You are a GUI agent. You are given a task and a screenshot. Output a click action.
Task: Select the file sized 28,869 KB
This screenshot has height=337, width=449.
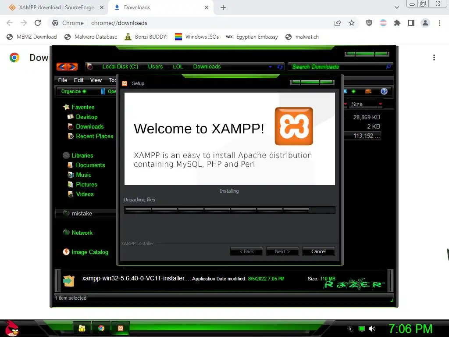366,117
